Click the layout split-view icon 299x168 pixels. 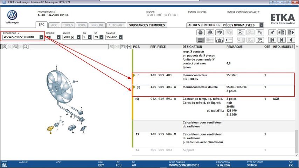click(123, 47)
